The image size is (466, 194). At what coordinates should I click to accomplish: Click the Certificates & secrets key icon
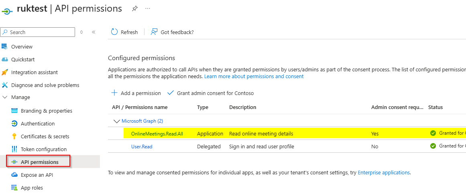coord(14,136)
